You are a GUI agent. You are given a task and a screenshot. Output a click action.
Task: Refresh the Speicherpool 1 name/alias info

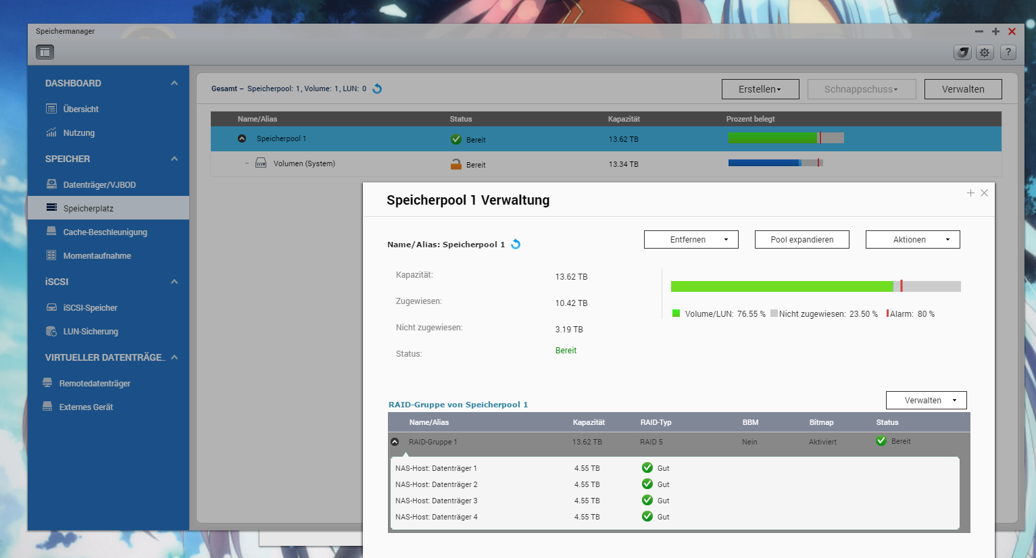click(516, 244)
